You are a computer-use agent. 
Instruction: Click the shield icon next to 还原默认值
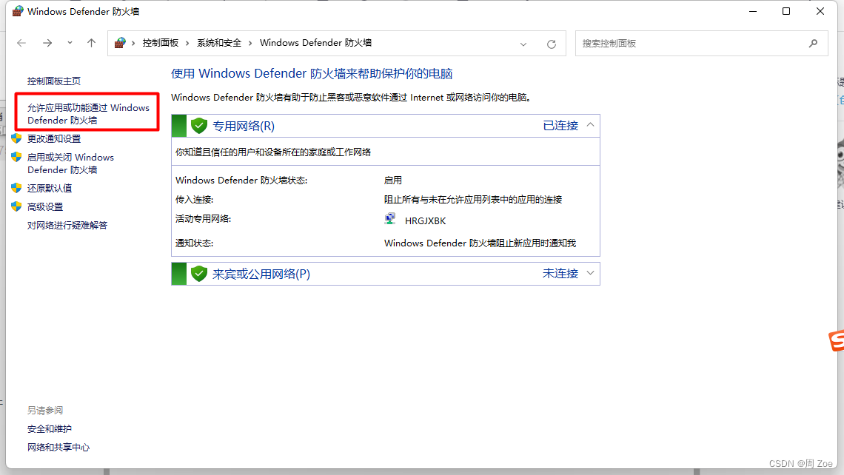(x=18, y=188)
